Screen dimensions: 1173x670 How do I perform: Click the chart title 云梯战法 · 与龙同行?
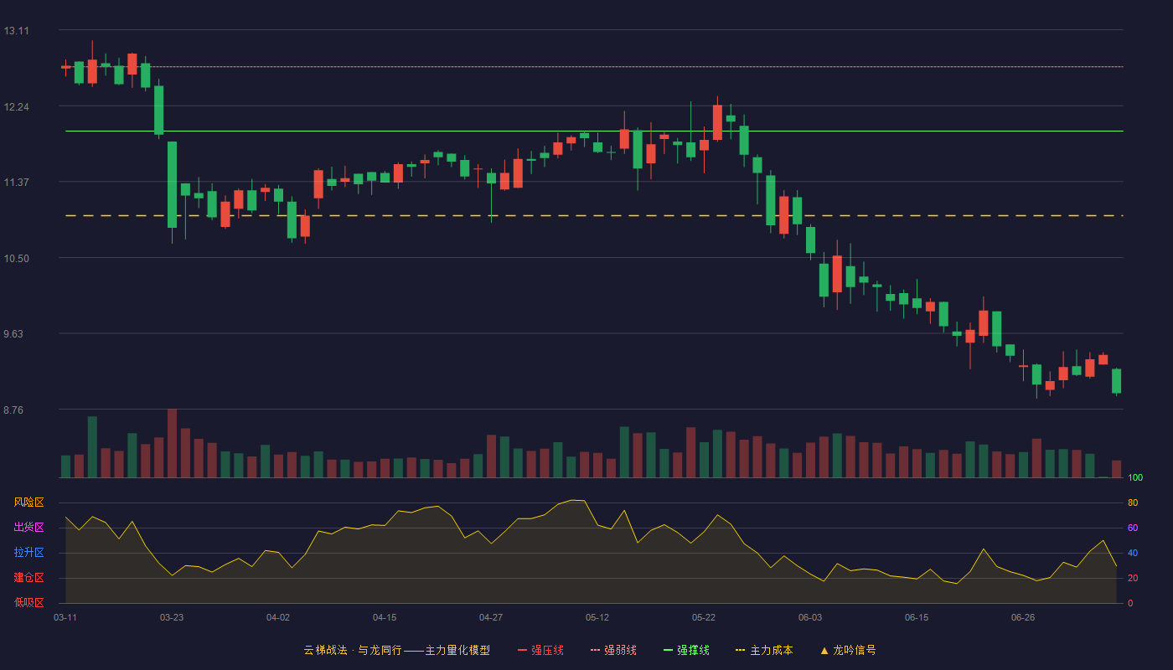tap(353, 650)
